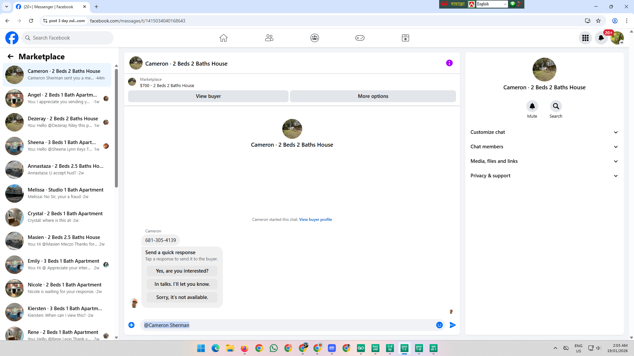This screenshot has width=634, height=356.
Task: Send quick reply 'Yes, are you interested?'
Action: [x=182, y=271]
